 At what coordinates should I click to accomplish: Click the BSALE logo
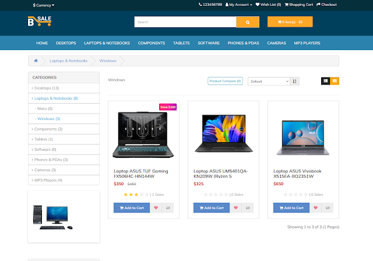click(x=40, y=21)
